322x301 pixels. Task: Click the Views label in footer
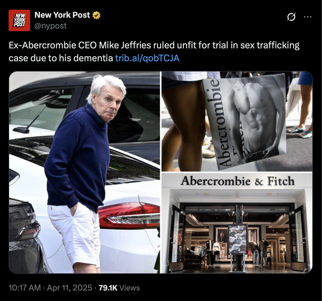coord(130,288)
